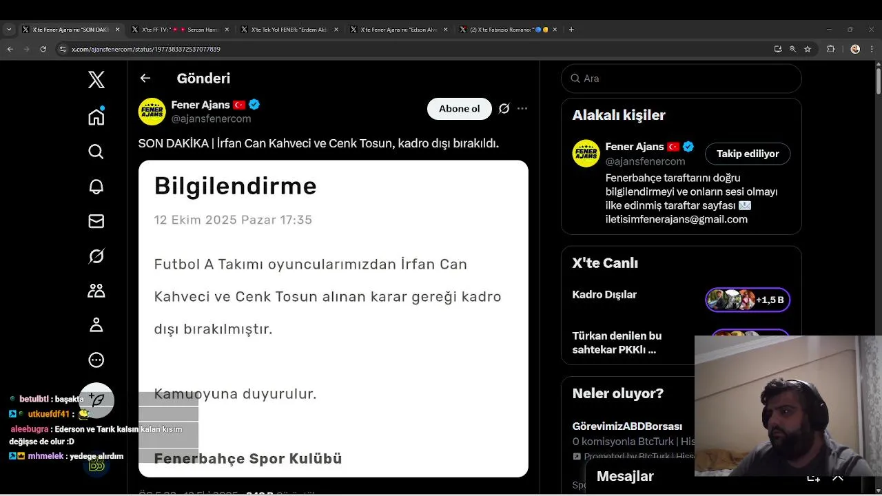
Task: Click Abone ol subscribe button
Action: pos(459,109)
